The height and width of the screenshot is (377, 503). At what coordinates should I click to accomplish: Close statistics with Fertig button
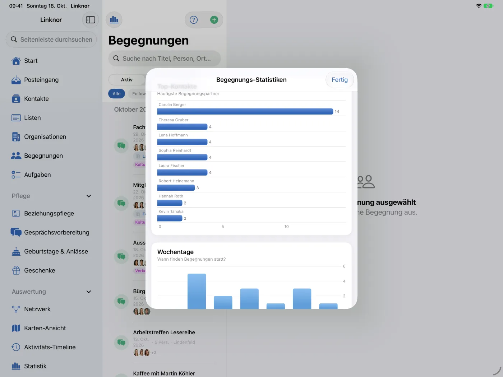coord(340,80)
